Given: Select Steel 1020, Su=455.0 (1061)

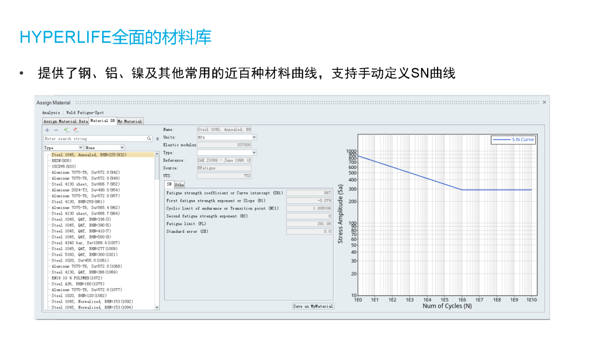Looking at the screenshot, I should (80, 261).
